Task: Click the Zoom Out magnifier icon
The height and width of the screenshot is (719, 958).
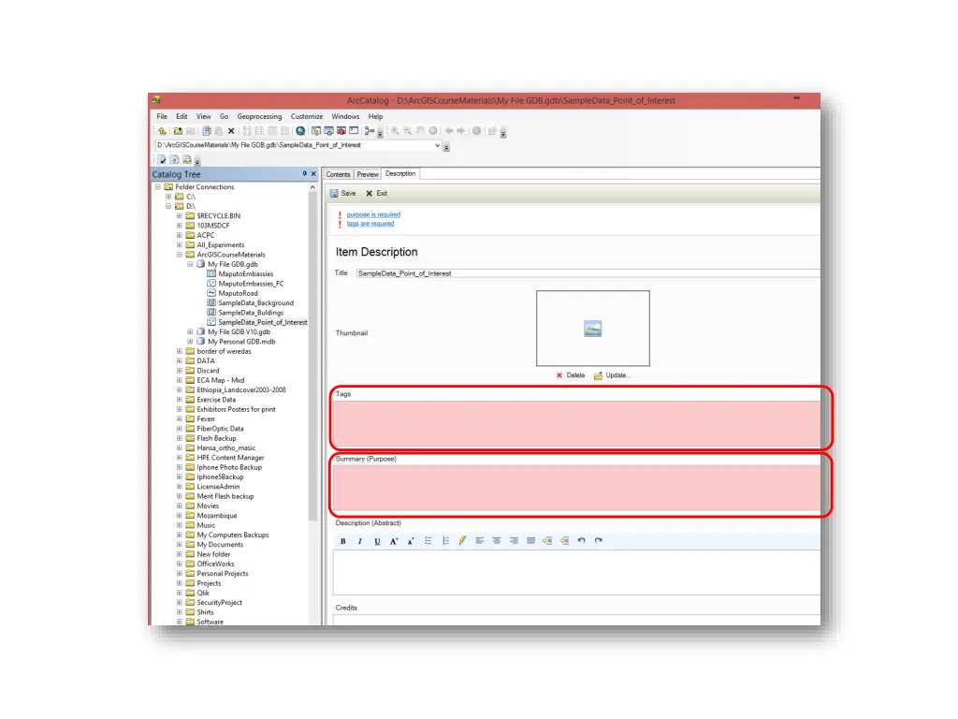Action: [x=407, y=131]
